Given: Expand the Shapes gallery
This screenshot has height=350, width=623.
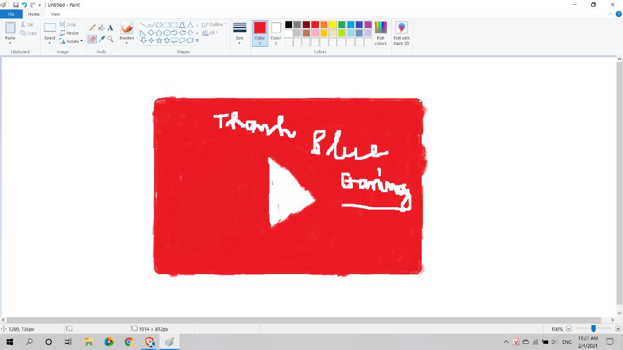Looking at the screenshot, I should (x=197, y=41).
